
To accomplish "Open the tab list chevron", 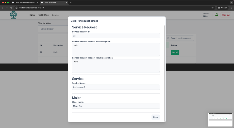I will click(x=231, y=3).
